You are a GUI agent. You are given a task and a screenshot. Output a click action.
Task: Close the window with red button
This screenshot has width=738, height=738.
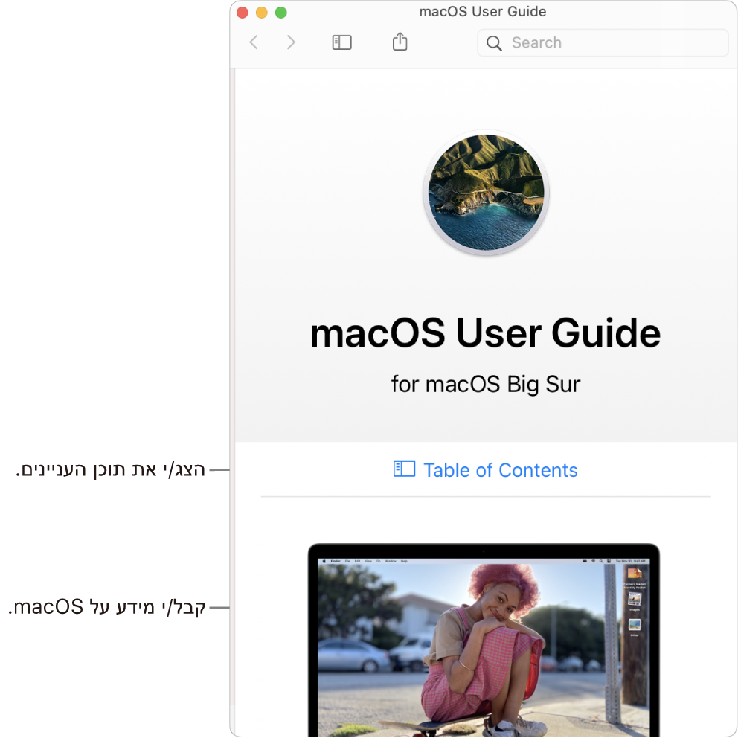click(243, 13)
